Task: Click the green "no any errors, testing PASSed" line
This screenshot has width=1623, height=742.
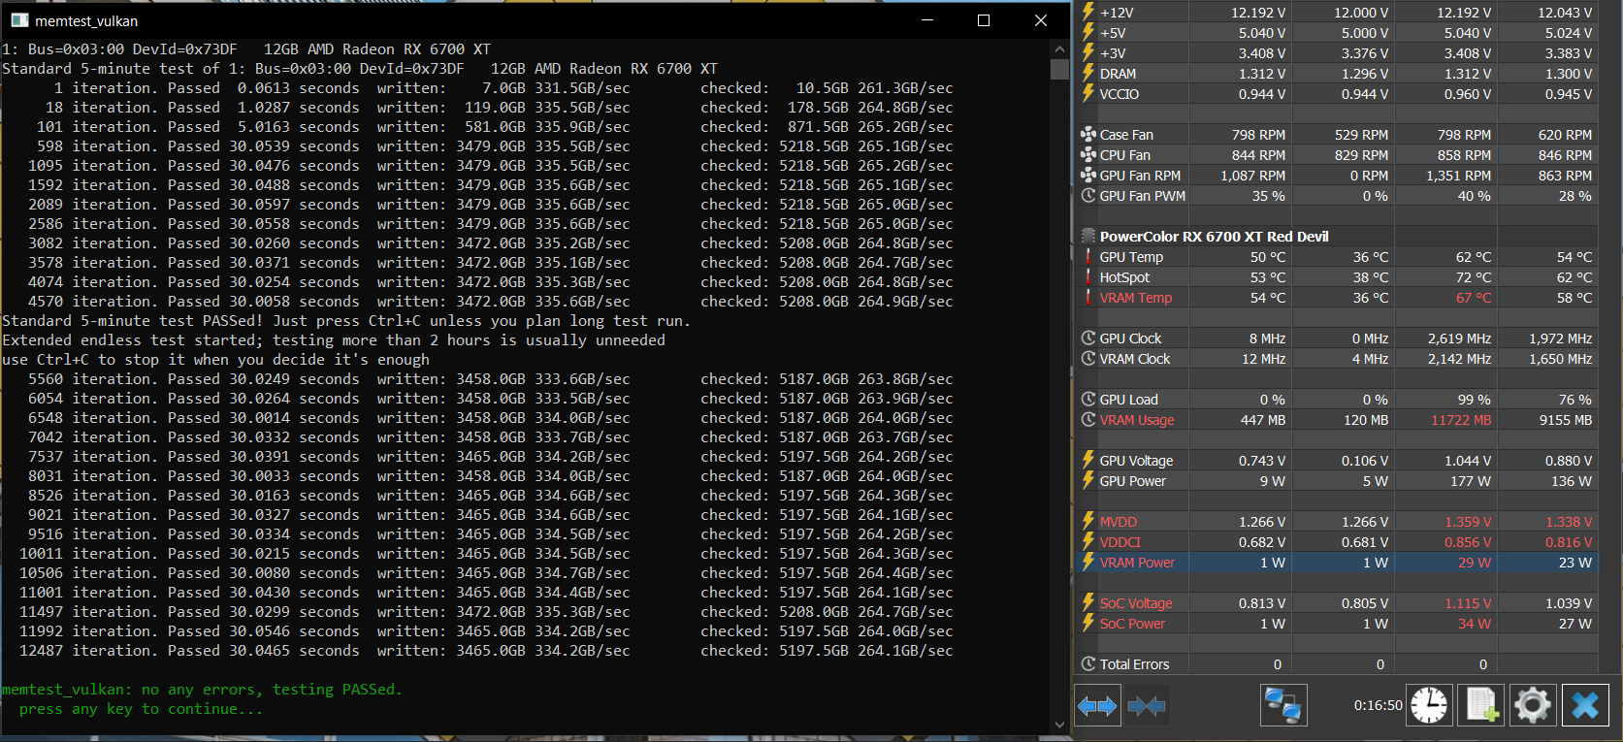Action: 202,690
